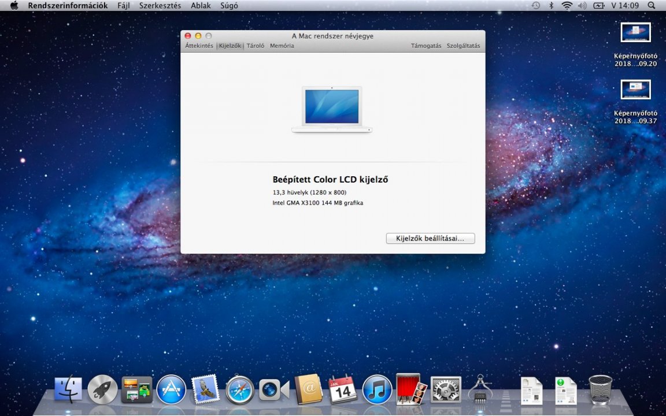Launch iTunes from the Dock
Screen dimensions: 666x416
[x=377, y=389]
